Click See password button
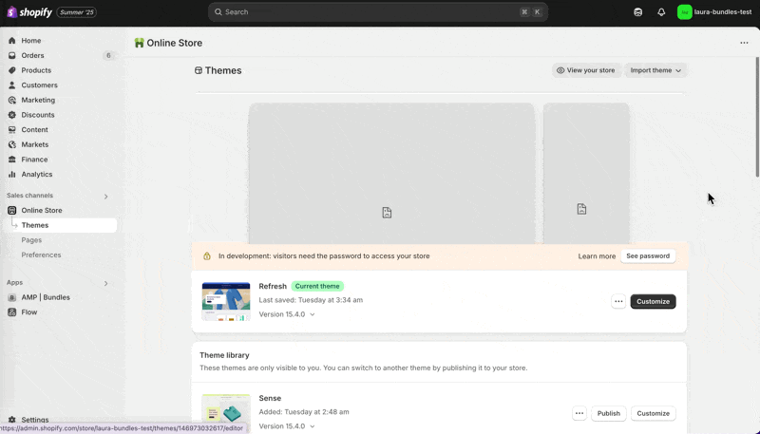 click(648, 256)
